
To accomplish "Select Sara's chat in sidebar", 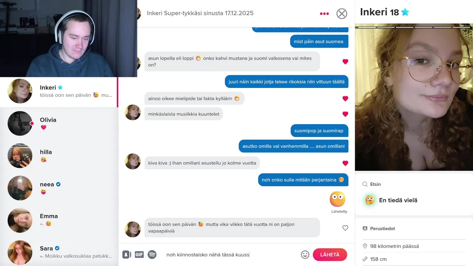I will coord(59,252).
